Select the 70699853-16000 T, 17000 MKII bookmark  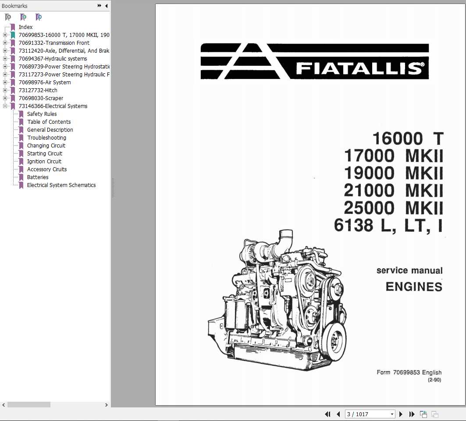click(x=64, y=35)
